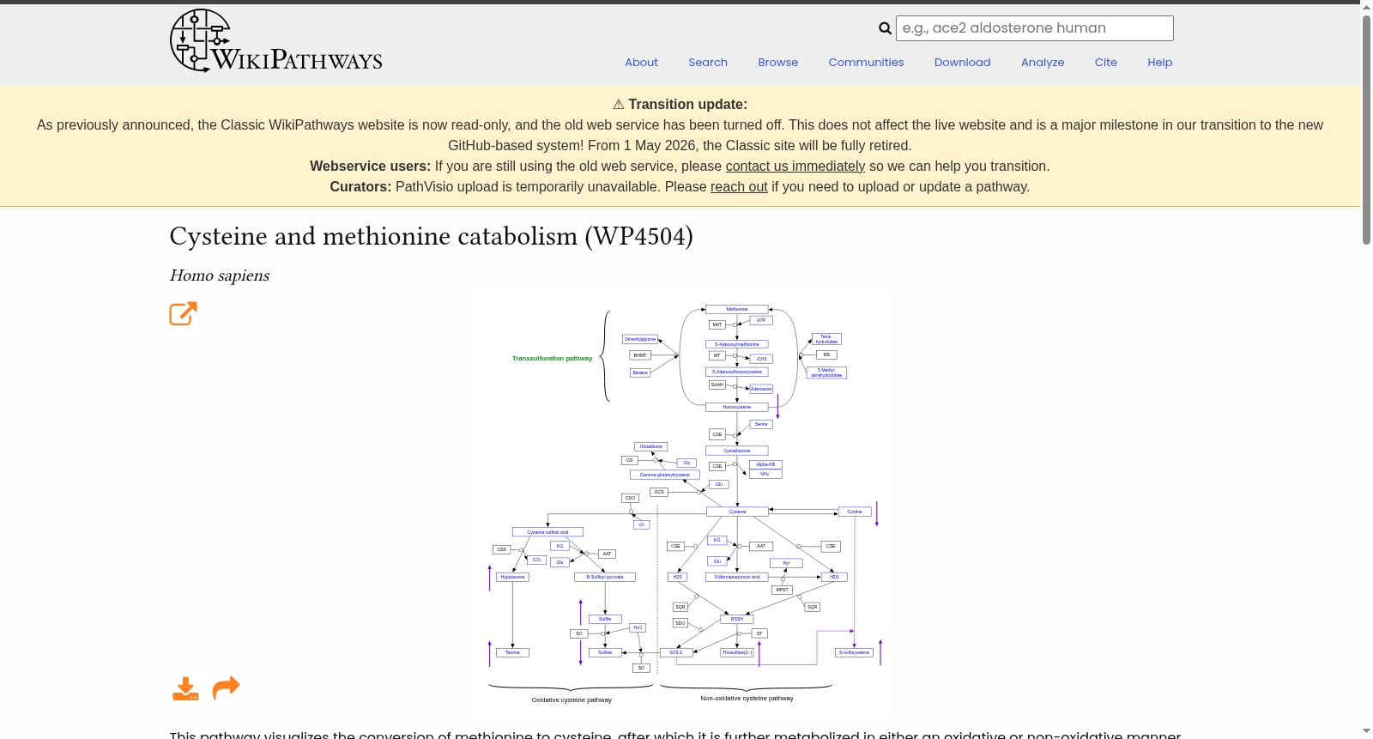
Task: Click the scrollbar down arrow
Action: coord(1366,731)
